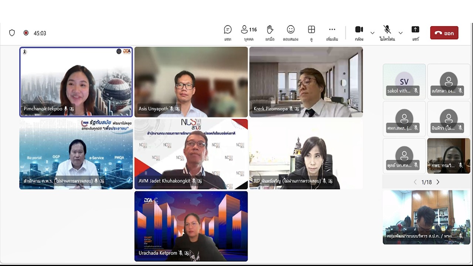
Task: Go to previous page of participants
Action: tap(415, 182)
